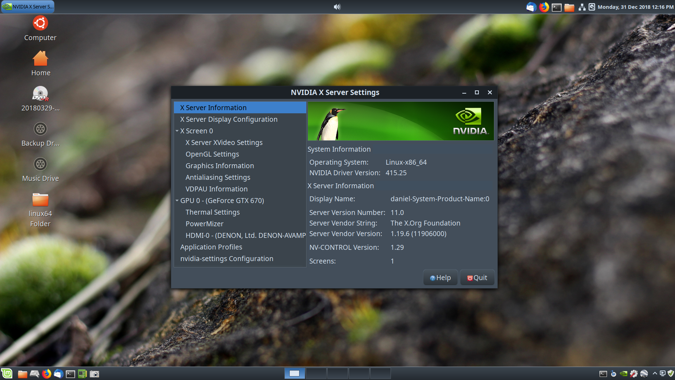Click the volume speaker icon

[337, 7]
